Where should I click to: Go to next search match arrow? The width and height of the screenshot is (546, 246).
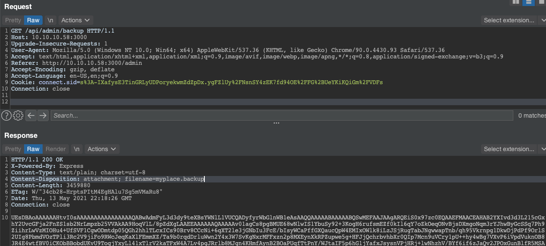point(43,115)
